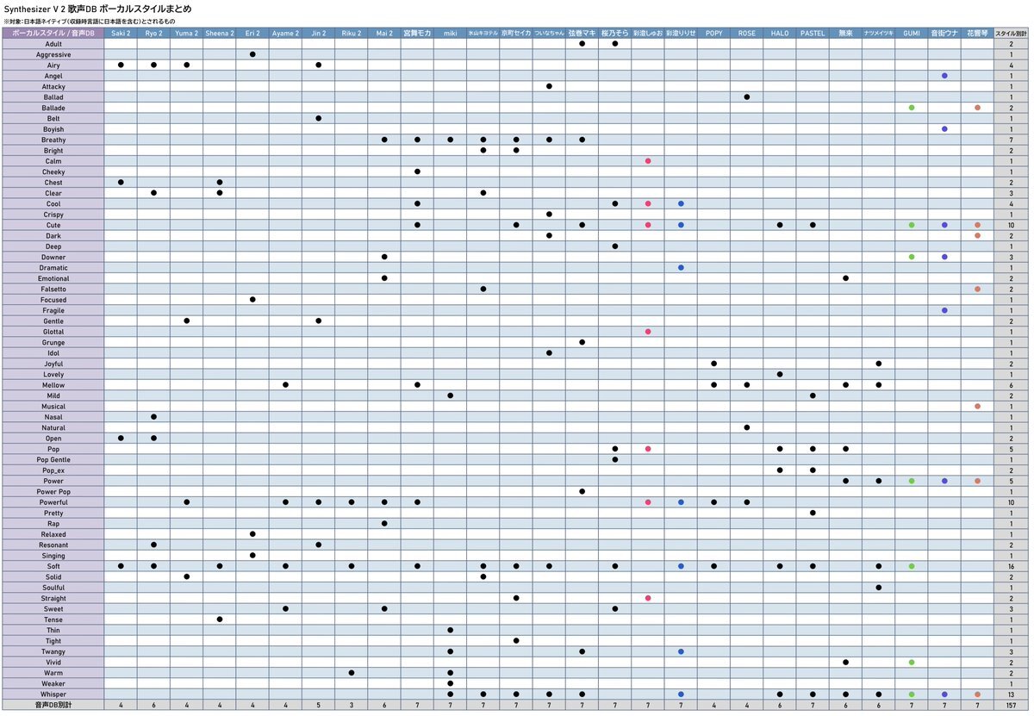This screenshot has width=1034, height=716.
Task: Click the "Jin 2" column header
Action: point(319,33)
